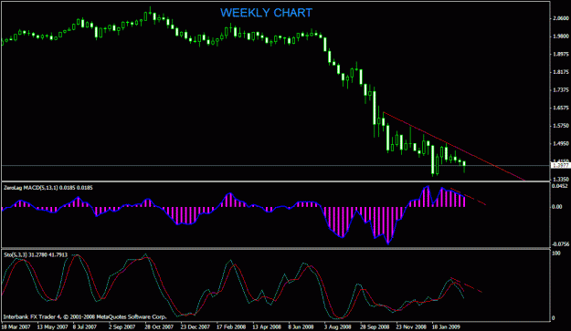Viewport: 571px width, 331px height.
Task: Click the 1.3350 price axis label
Action: click(x=561, y=179)
